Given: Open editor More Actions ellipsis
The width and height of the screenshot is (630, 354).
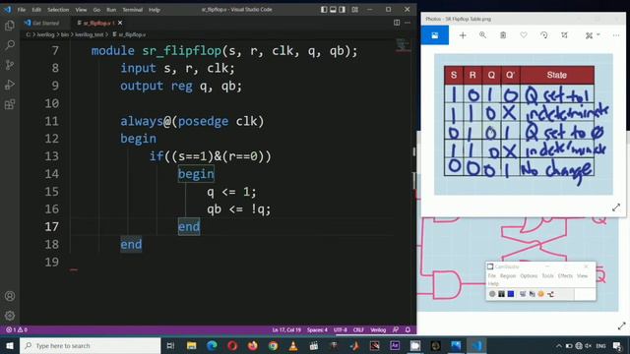Looking at the screenshot, I should (x=408, y=23).
